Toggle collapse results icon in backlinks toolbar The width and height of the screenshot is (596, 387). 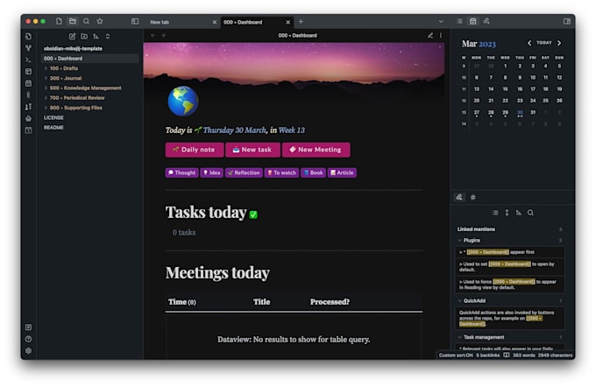click(x=495, y=213)
